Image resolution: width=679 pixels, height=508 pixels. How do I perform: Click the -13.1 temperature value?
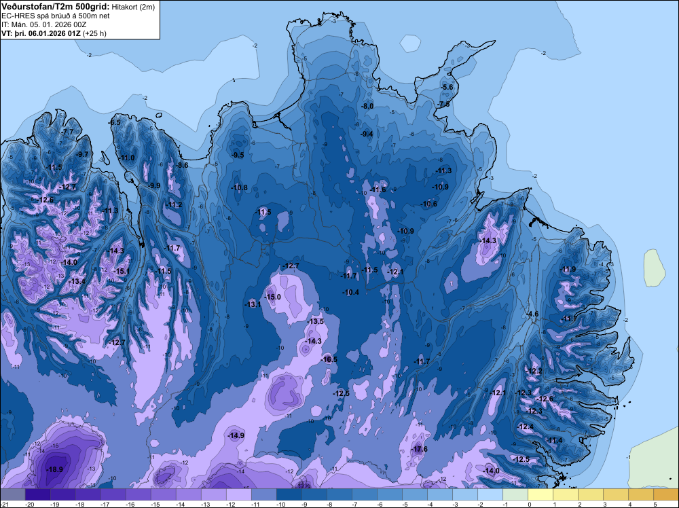point(253,304)
